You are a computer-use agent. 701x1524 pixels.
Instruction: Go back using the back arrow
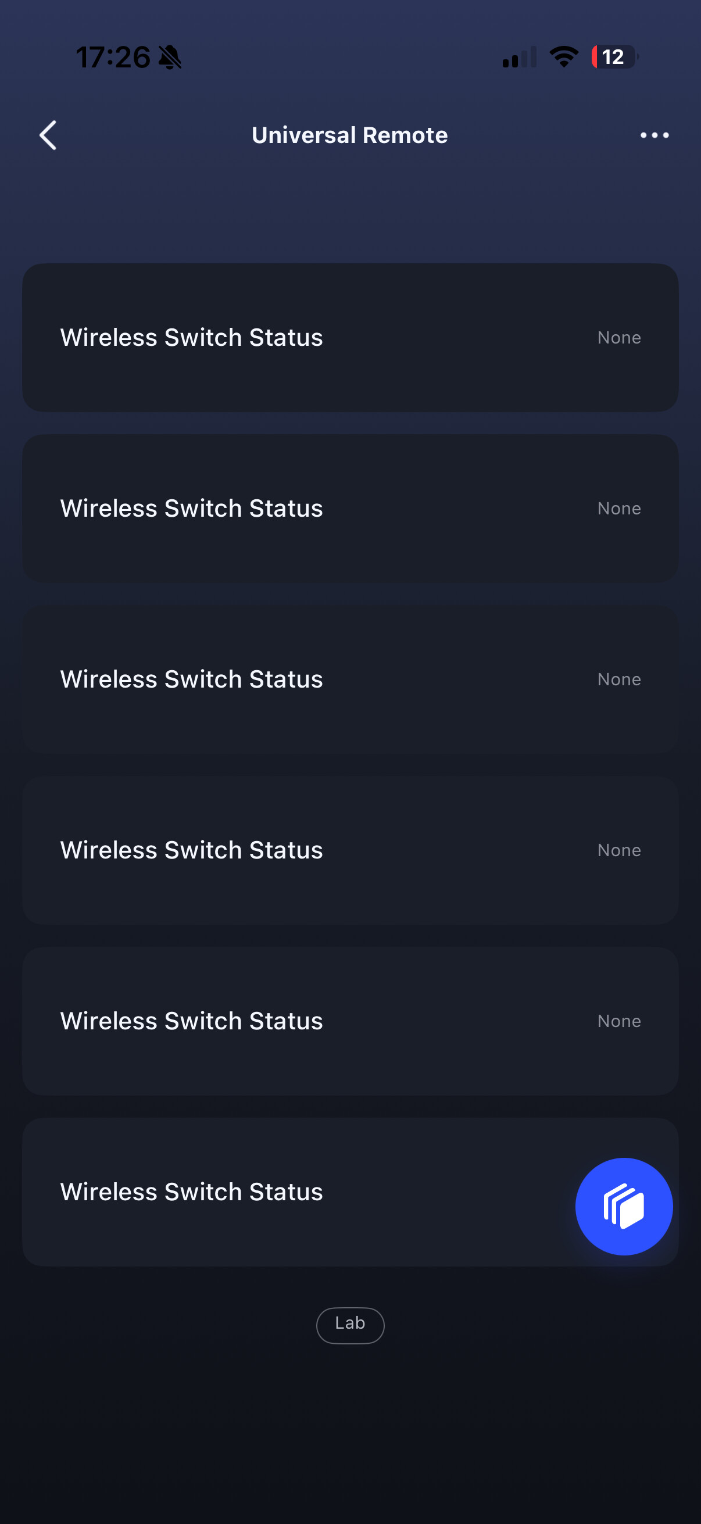pos(48,135)
